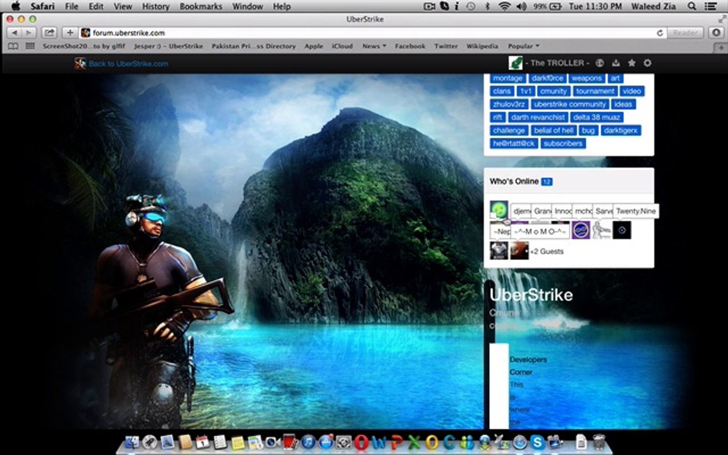728x455 pixels.
Task: Open the Twitter bookmark
Action: pos(446,46)
